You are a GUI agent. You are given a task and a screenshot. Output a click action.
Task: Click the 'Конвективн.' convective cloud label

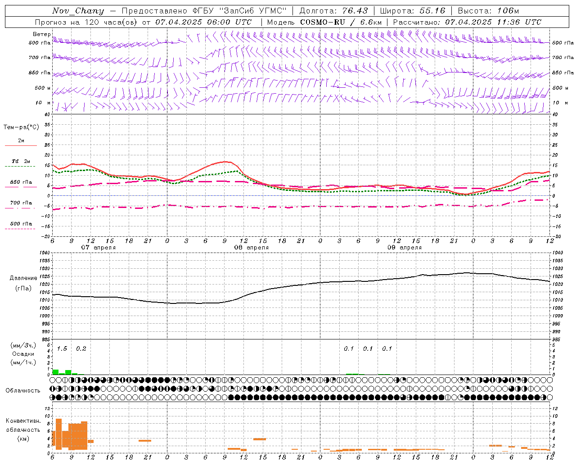pos(23,420)
